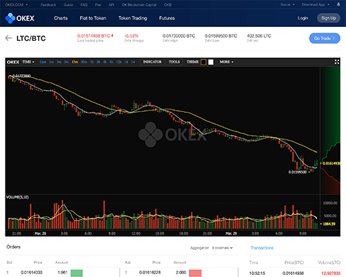Open the Download App dropdown
The width and height of the screenshot is (346, 277).
[316, 5]
